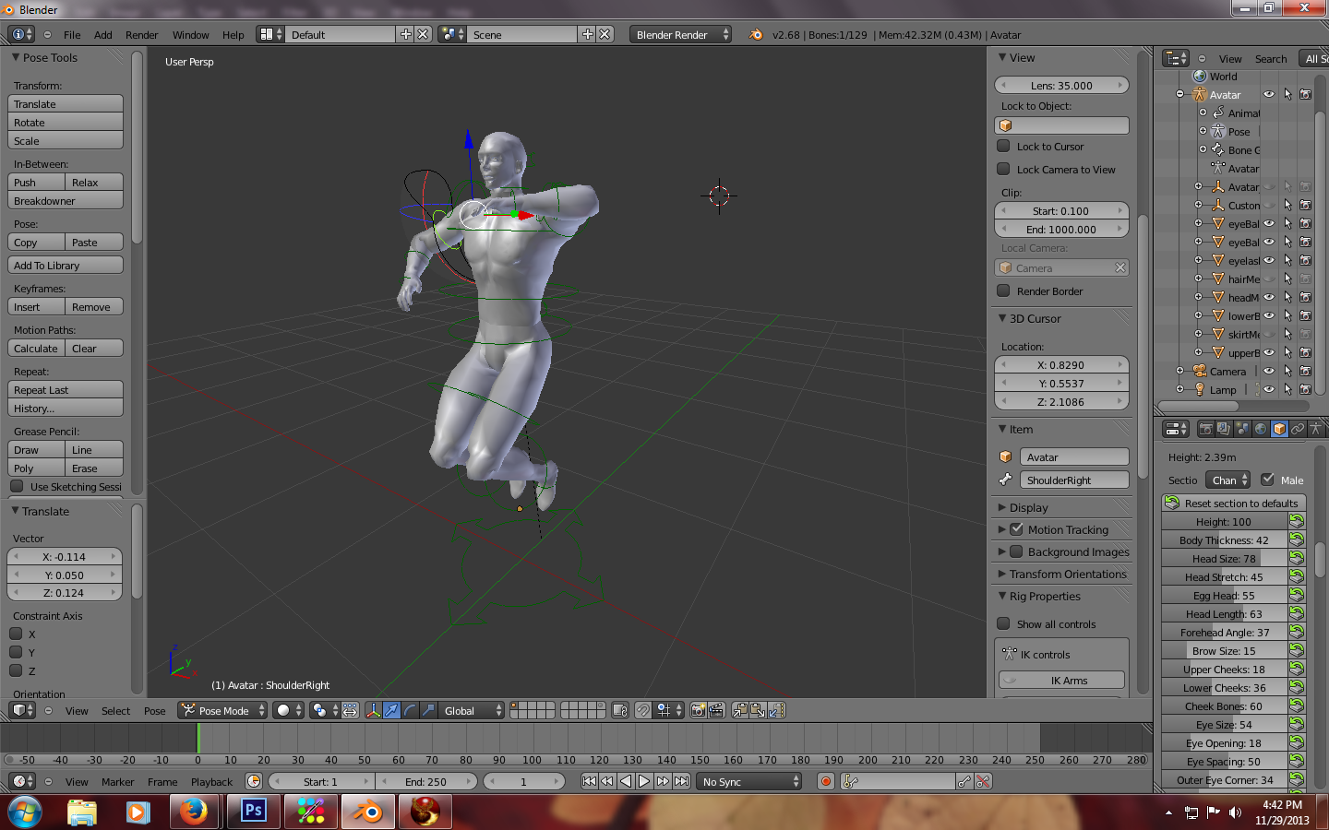Image resolution: width=1329 pixels, height=830 pixels.
Task: Open the Render properties tab icon
Action: coord(1206,429)
